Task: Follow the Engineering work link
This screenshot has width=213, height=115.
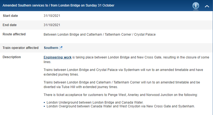Action: click(x=58, y=57)
